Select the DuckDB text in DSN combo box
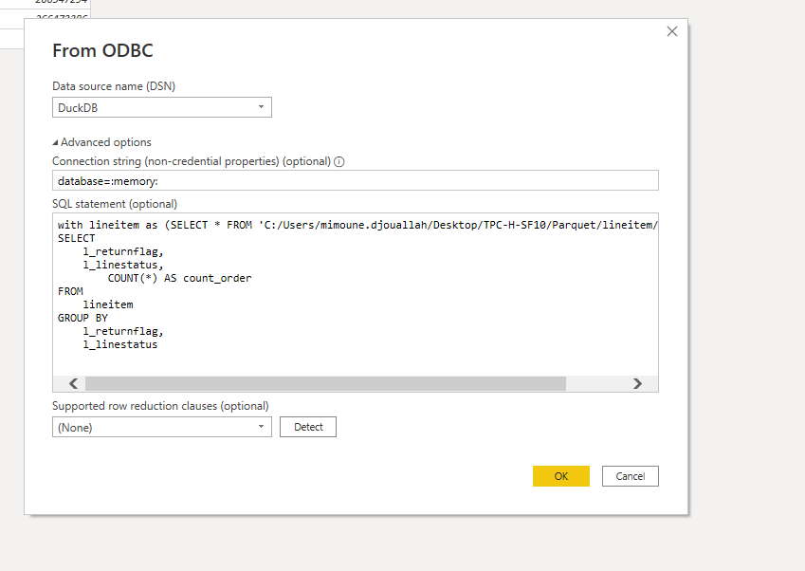805x571 pixels. (78, 108)
